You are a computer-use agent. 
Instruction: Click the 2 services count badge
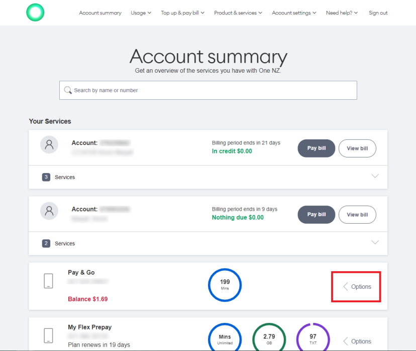(46, 243)
